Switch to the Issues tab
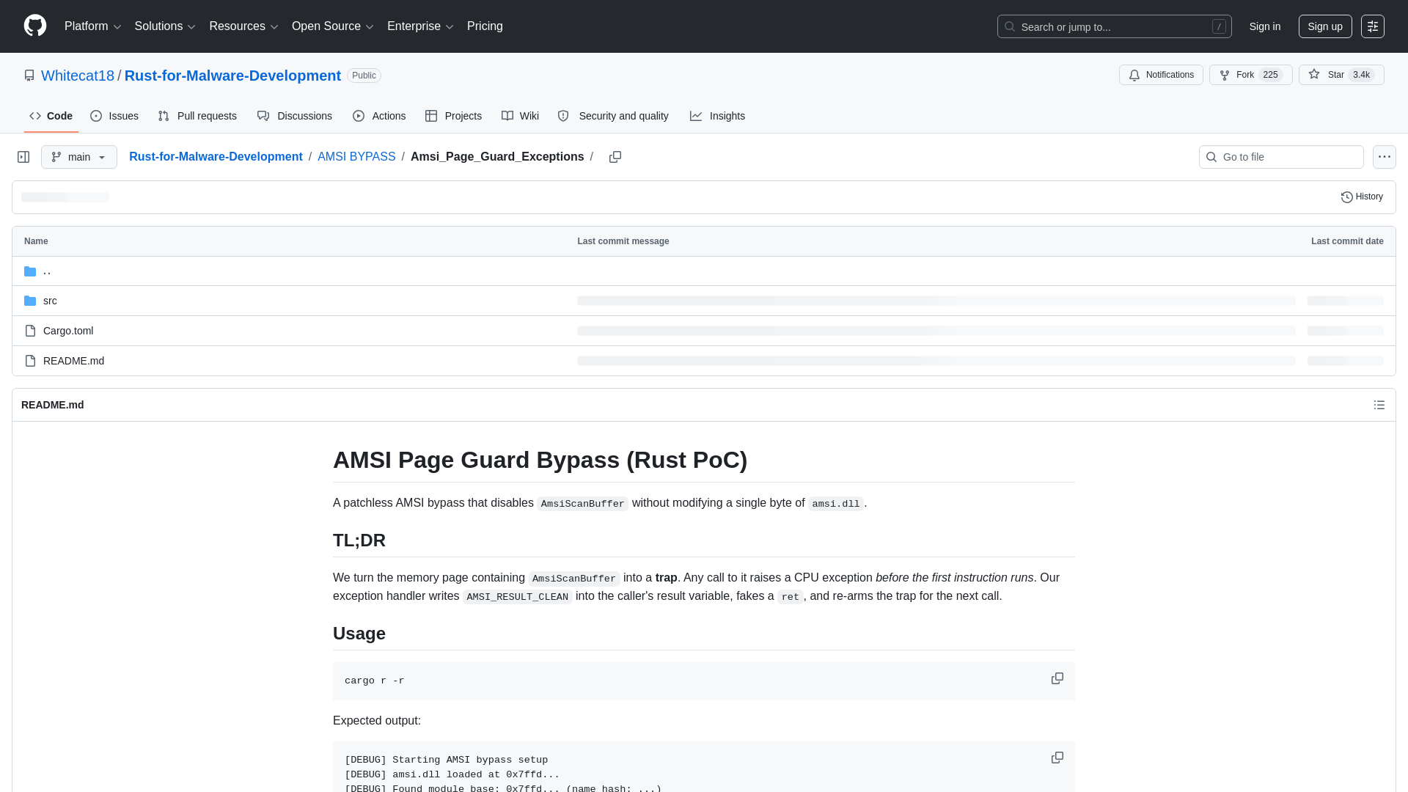The height and width of the screenshot is (792, 1408). click(x=114, y=116)
